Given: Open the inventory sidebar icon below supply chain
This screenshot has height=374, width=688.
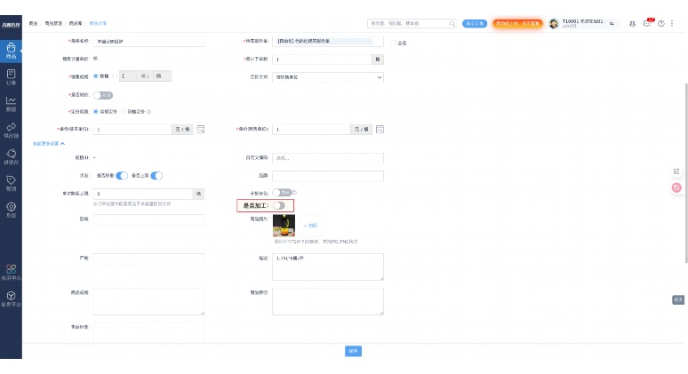Looking at the screenshot, I should point(11,156).
